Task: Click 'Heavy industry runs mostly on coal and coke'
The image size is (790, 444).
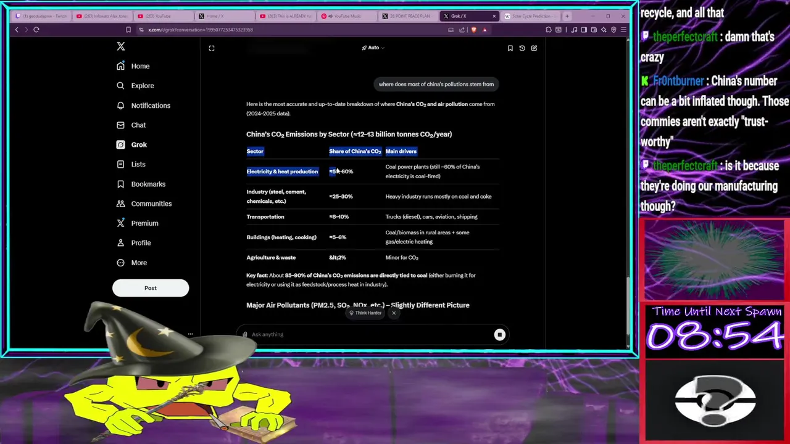Action: click(439, 197)
